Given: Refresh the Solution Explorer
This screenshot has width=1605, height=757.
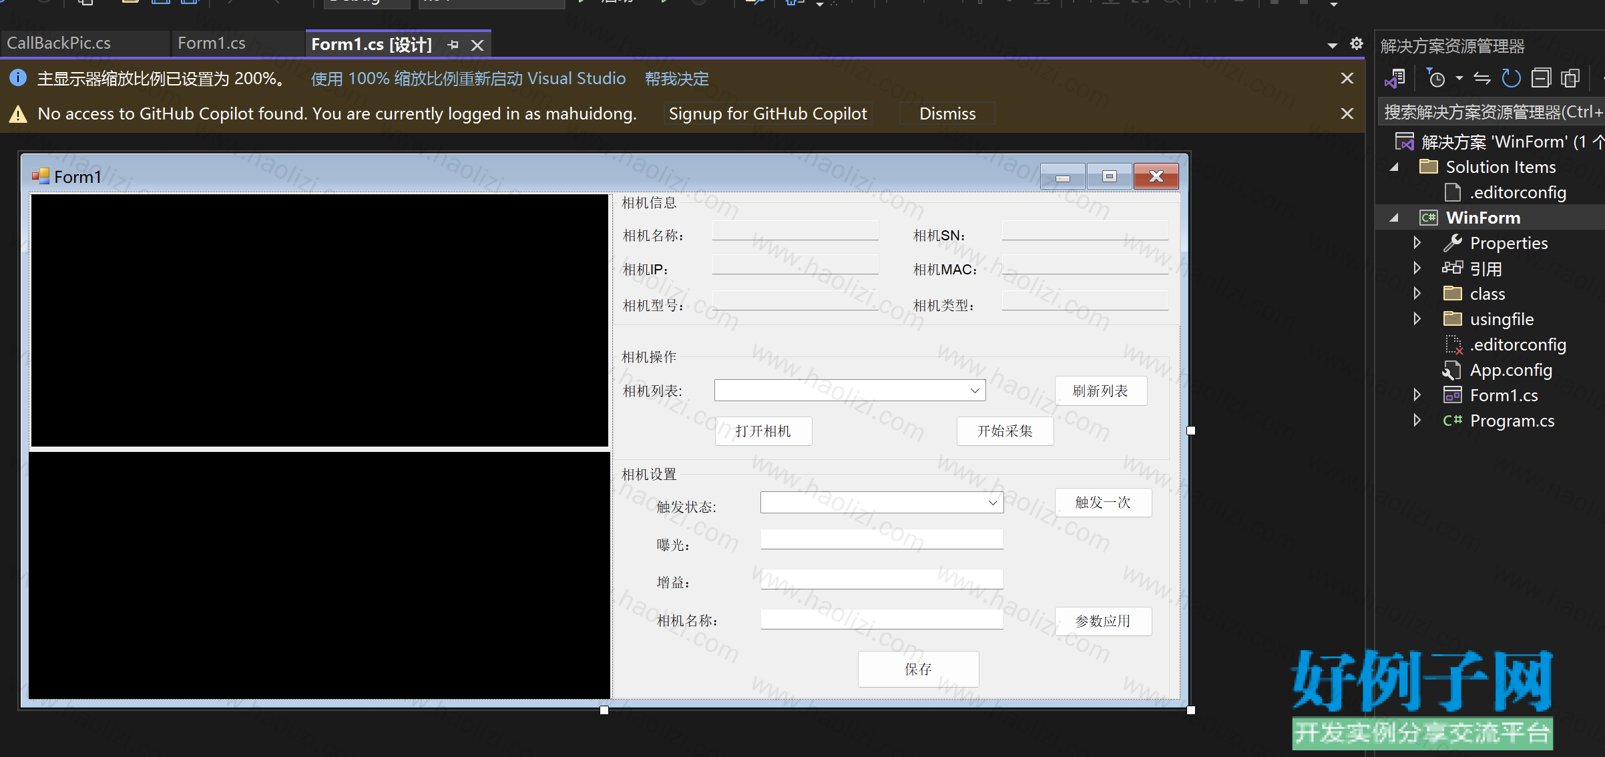Looking at the screenshot, I should point(1511,79).
